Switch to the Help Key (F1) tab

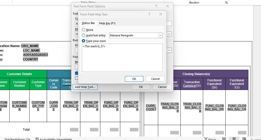click(107, 23)
